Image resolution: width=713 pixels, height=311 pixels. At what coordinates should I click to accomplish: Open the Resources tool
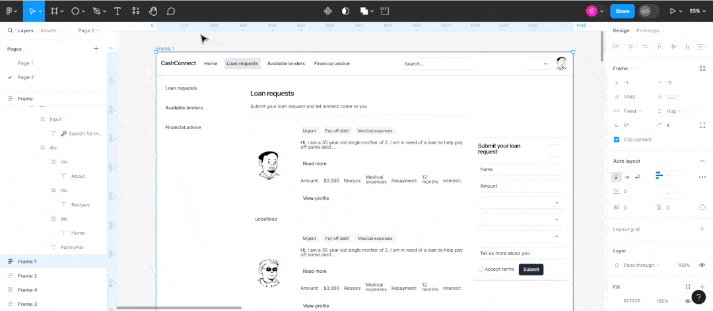click(135, 11)
